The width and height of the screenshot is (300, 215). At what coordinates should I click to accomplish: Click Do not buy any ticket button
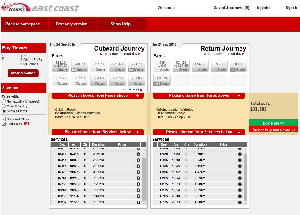click(273, 130)
